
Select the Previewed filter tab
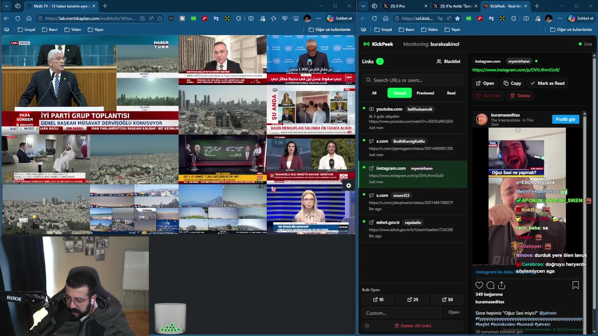425,93
